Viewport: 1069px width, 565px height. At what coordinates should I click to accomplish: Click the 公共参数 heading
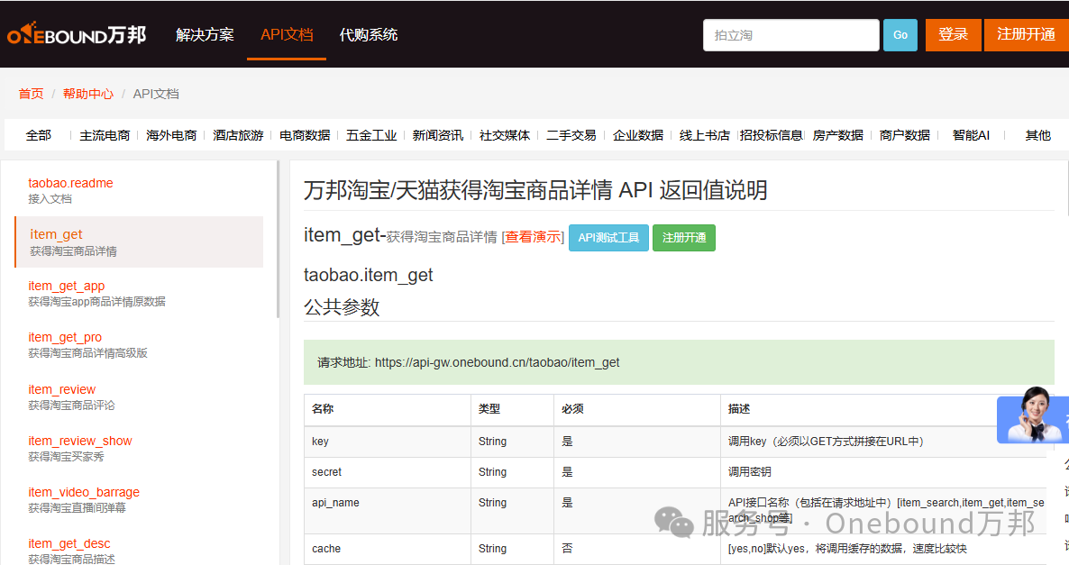tap(342, 307)
